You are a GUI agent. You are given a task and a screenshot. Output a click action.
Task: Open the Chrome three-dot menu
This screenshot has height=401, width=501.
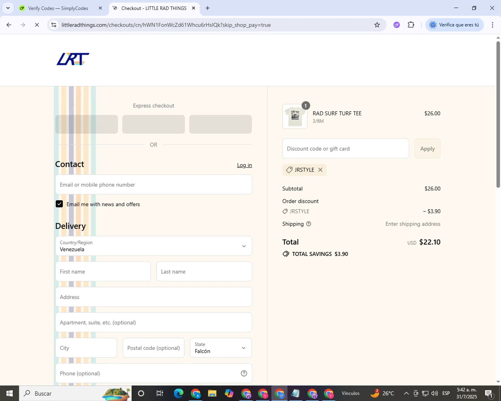[492, 25]
